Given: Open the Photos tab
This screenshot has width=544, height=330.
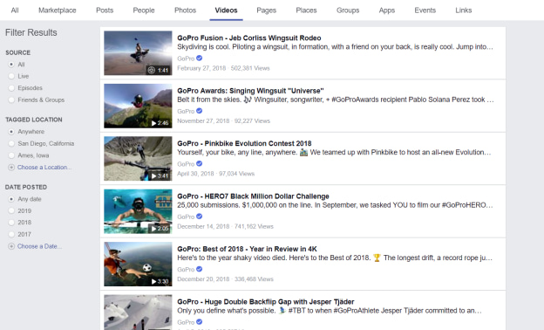Looking at the screenshot, I should (186, 10).
